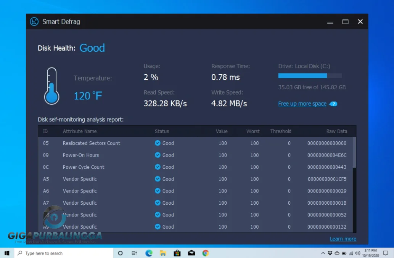Viewport: 394px width, 258px height.
Task: Click the network Wi-Fi tray icon
Action: [351, 253]
